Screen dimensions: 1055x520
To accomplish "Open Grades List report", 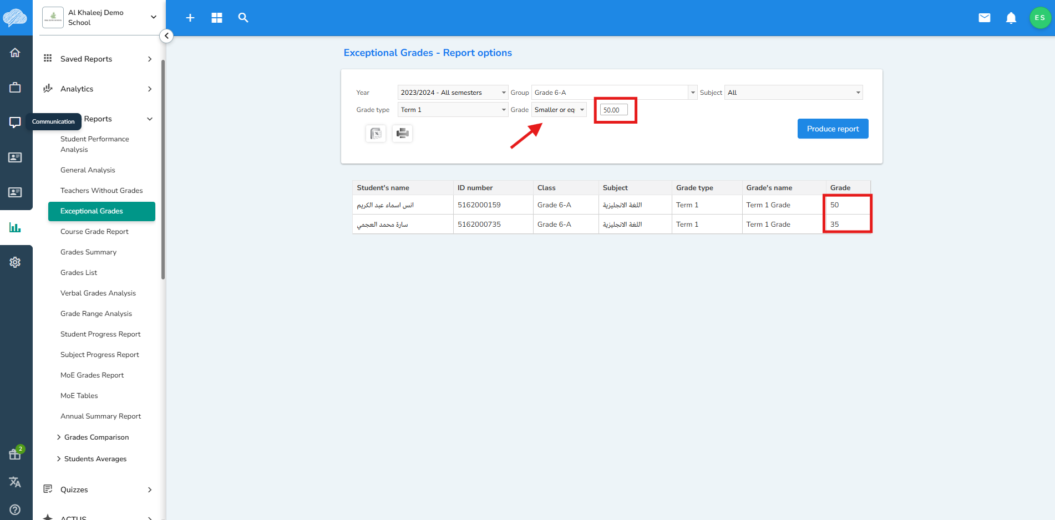I will pos(79,273).
